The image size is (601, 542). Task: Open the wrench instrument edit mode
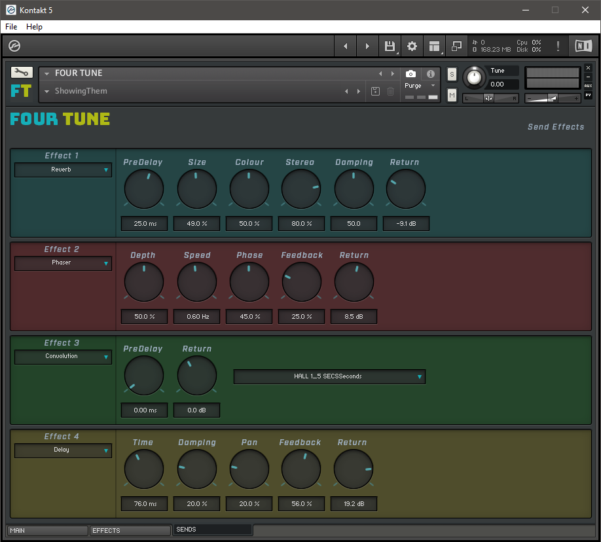[22, 73]
